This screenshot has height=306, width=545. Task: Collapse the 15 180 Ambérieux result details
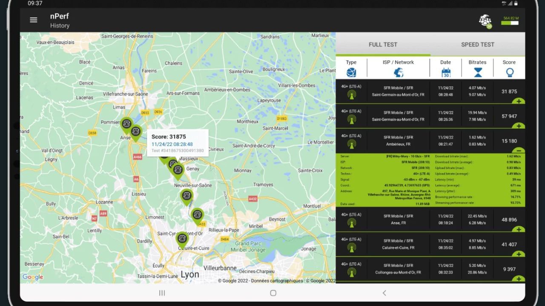519,150
